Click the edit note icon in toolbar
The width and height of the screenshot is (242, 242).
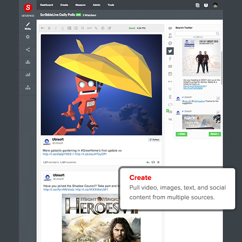pos(109,28)
